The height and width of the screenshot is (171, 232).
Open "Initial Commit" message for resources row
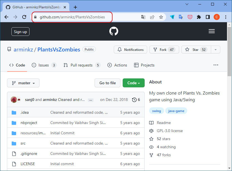coord(62,133)
